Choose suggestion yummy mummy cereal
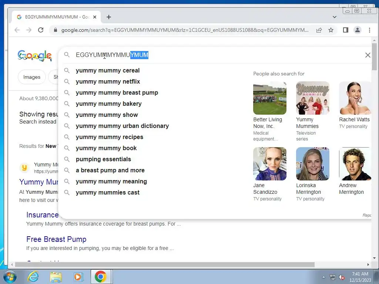The width and height of the screenshot is (379, 284). point(108,71)
